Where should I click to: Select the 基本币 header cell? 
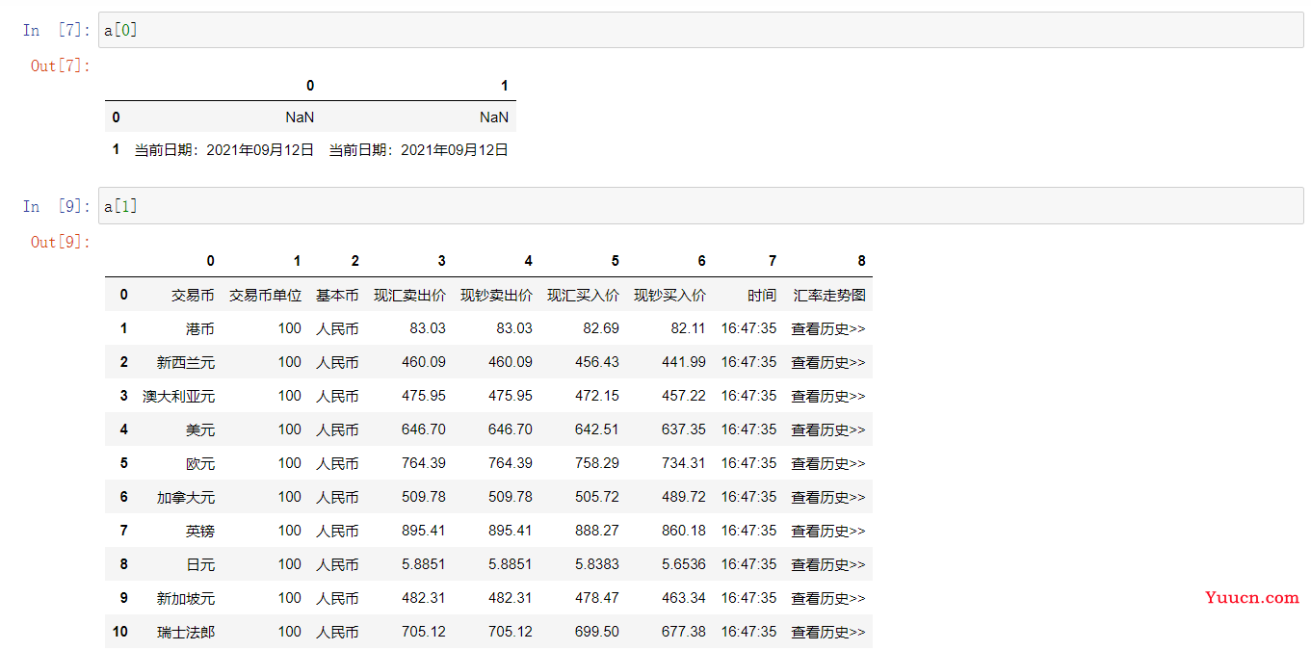click(337, 295)
